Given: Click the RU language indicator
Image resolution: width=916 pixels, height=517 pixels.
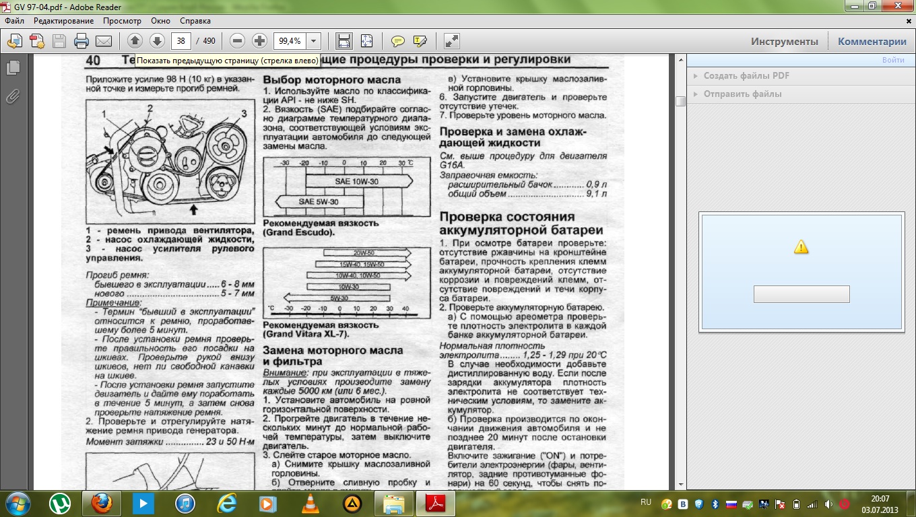Looking at the screenshot, I should pyautogui.click(x=646, y=503).
